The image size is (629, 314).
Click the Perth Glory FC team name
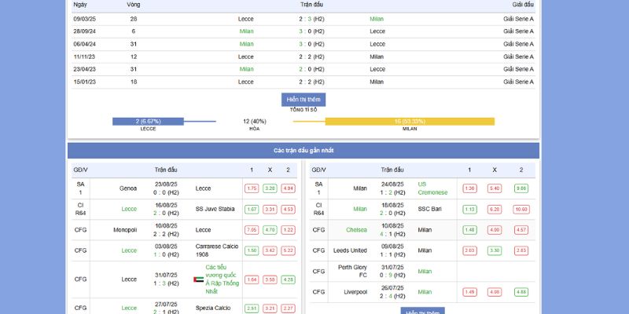tap(352, 272)
